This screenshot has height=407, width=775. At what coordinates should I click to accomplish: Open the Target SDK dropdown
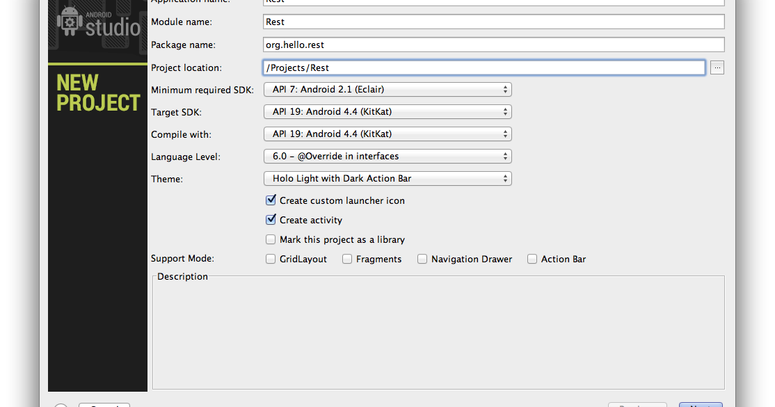click(387, 111)
